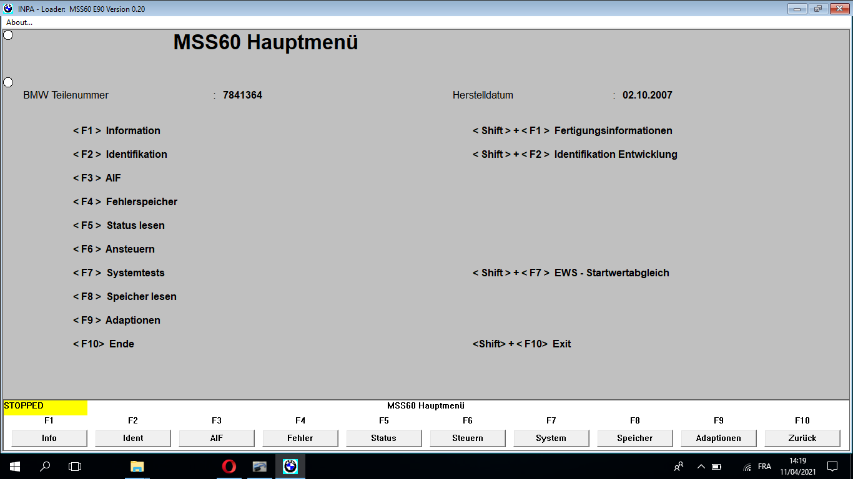Click the '< F4 > Fehlerspeicher' text
Screen dimensions: 853x479
pos(125,201)
